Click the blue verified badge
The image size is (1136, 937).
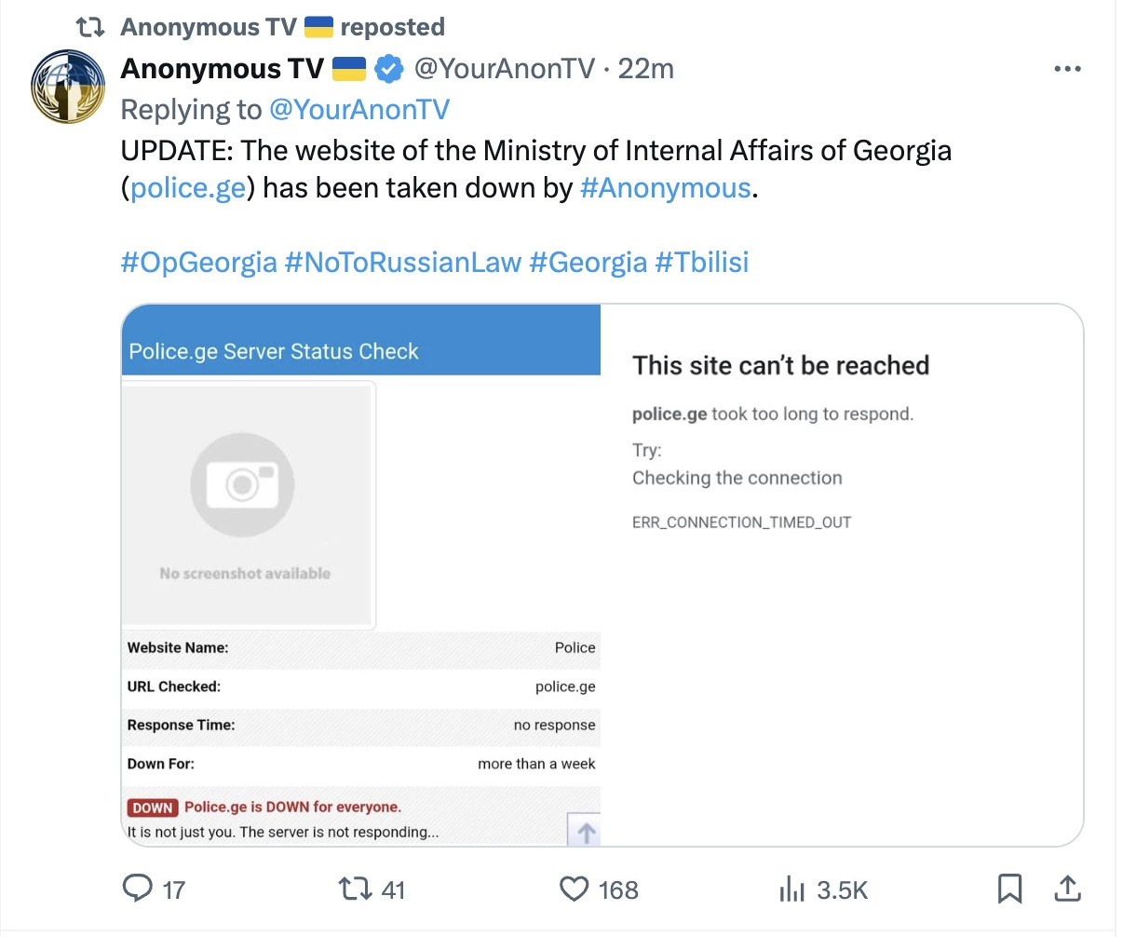[389, 68]
